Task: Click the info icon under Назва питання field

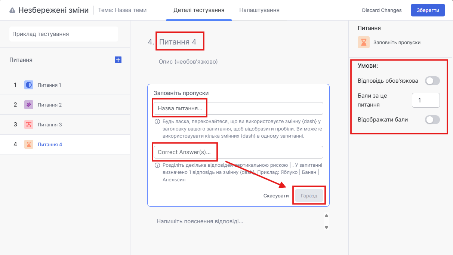Action: coord(157,122)
